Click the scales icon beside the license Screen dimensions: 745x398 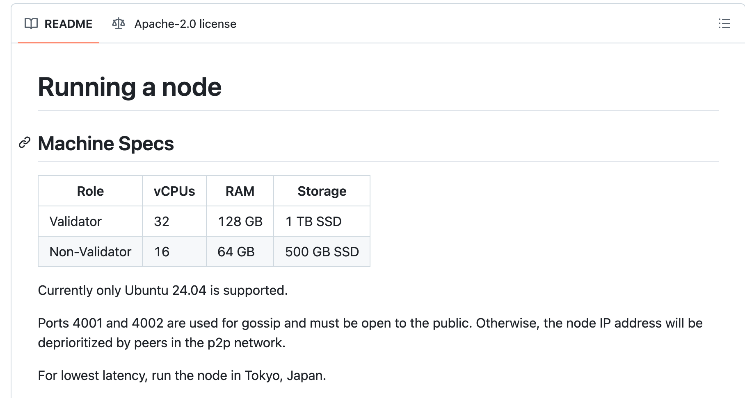click(119, 24)
